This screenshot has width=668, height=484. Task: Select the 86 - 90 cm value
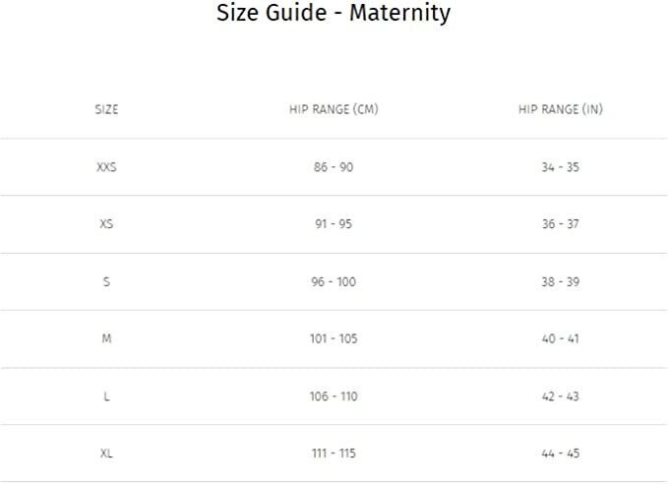coord(334,167)
